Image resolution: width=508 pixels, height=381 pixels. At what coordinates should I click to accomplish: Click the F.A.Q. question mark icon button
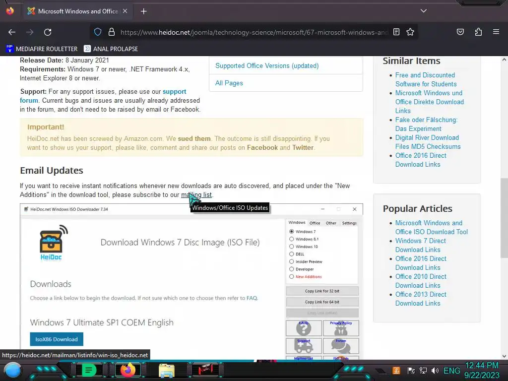[x=304, y=328]
